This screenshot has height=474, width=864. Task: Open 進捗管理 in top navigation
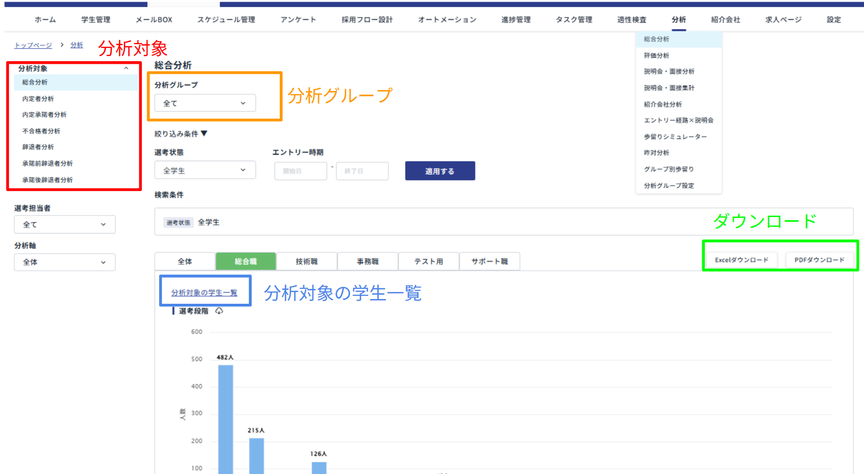[x=516, y=20]
